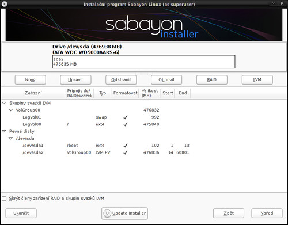
Task: Click the Upravit button
Action: 75,79
